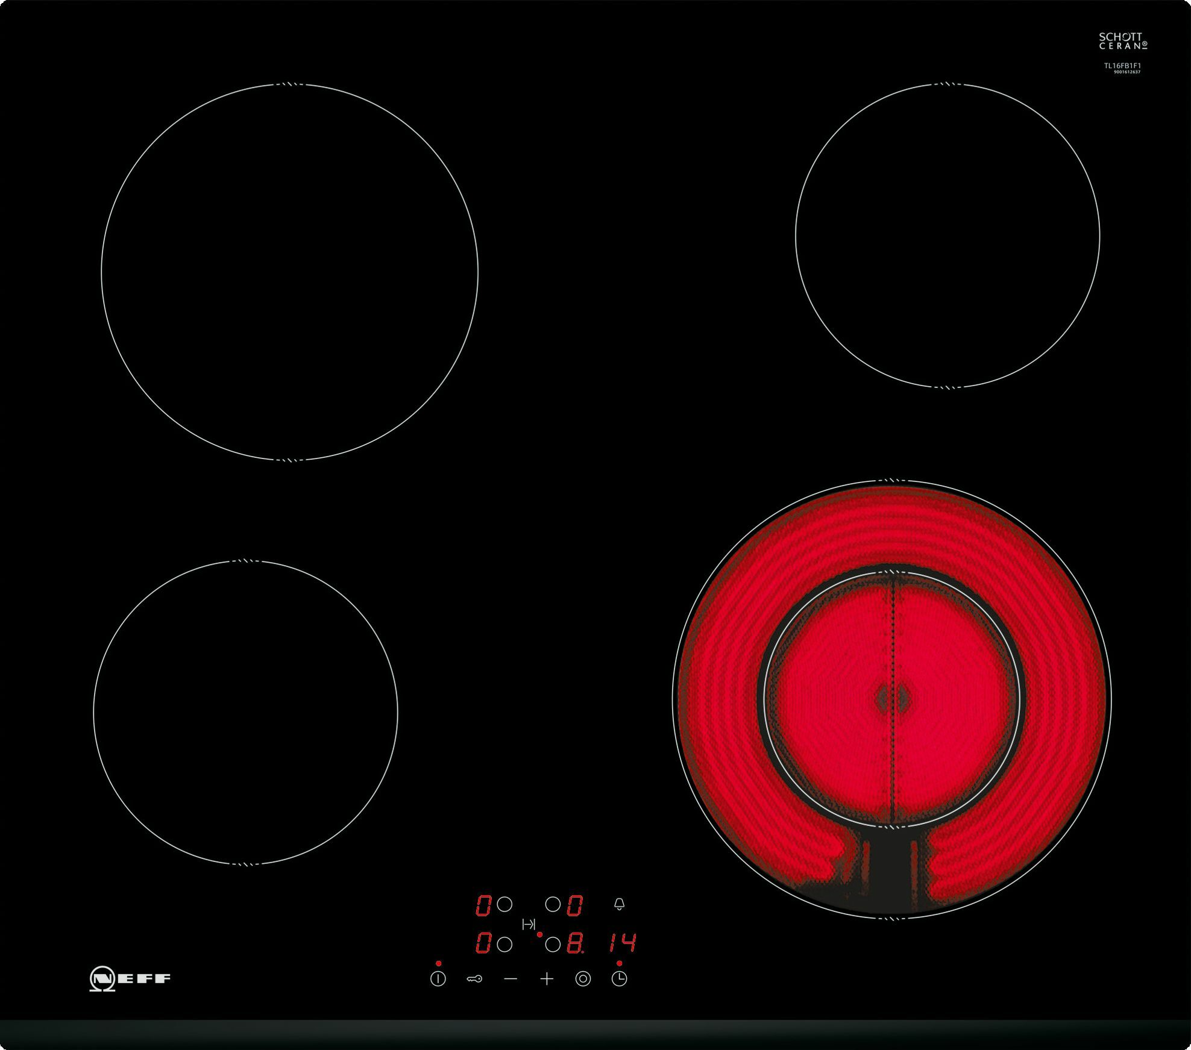Tap the rear-left heat level display 0
The height and width of the screenshot is (1050, 1191).
tap(483, 905)
